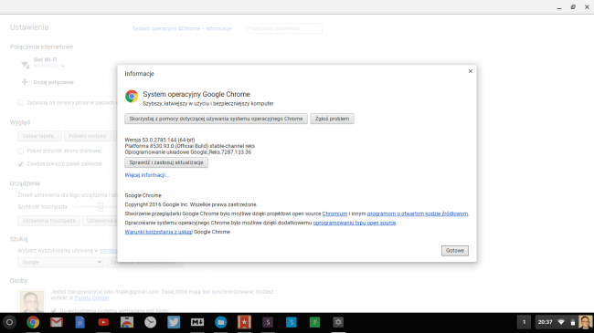Expand the Sieć Wi-Fi network dropdown
This screenshot has width=594, height=333.
pyautogui.click(x=48, y=66)
